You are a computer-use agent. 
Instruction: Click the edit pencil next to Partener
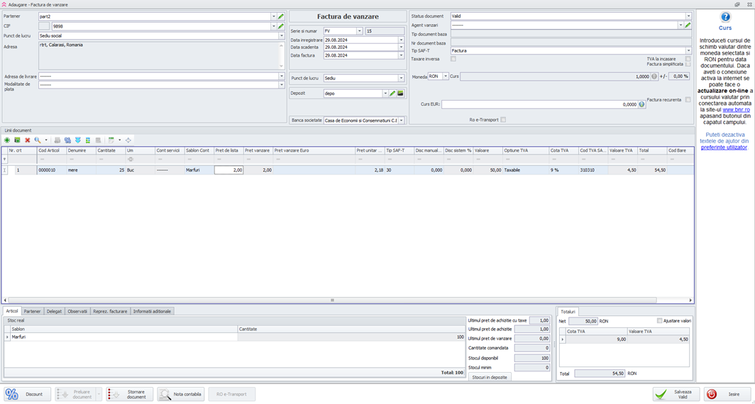click(281, 16)
